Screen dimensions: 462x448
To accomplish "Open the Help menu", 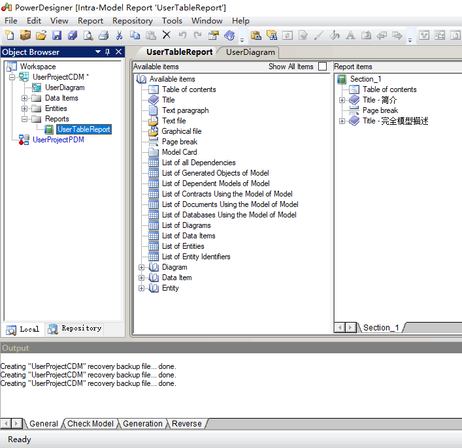I will click(240, 21).
